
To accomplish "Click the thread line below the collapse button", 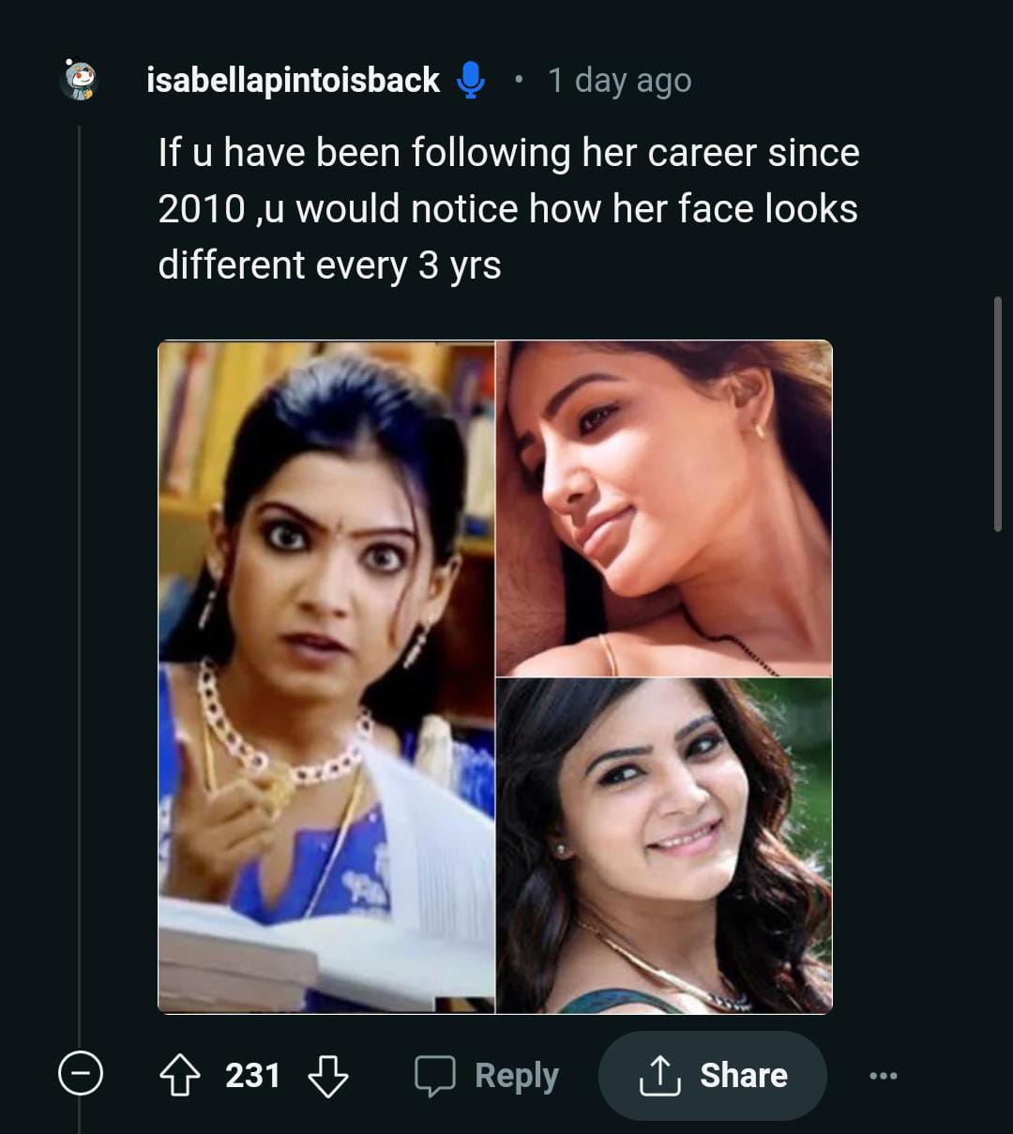I will pyautogui.click(x=80, y=1116).
